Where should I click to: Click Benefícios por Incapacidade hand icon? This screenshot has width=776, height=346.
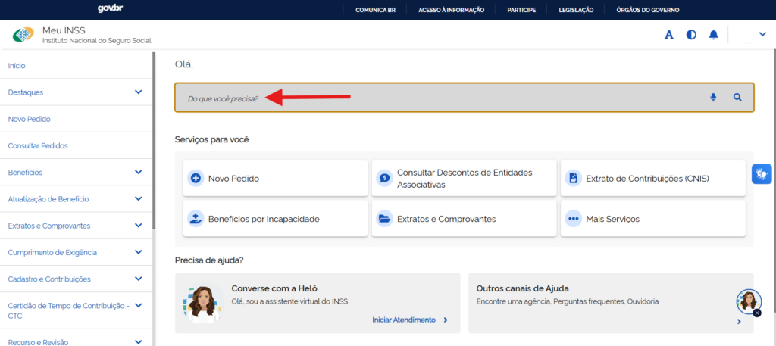pyautogui.click(x=196, y=219)
